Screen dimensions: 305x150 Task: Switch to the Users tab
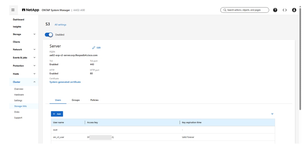pos(58,100)
